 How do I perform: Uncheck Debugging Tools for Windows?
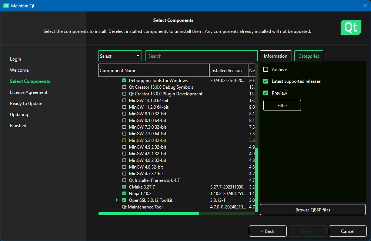pos(124,81)
